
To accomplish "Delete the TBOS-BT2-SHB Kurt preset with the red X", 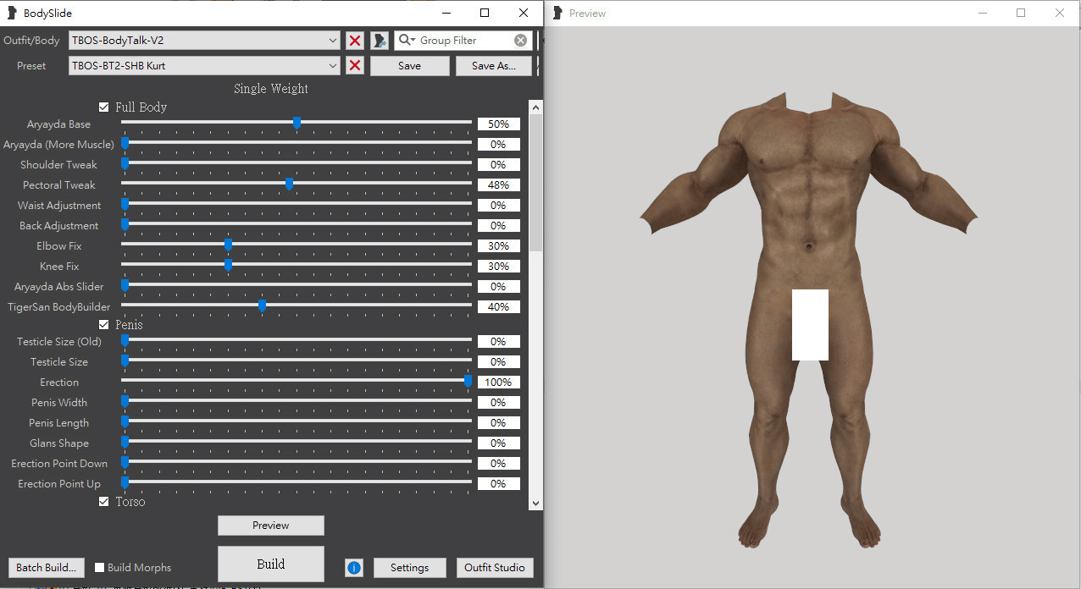I will tap(355, 65).
